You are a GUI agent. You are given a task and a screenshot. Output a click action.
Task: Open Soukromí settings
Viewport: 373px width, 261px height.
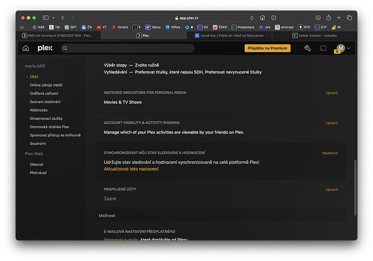(x=38, y=143)
